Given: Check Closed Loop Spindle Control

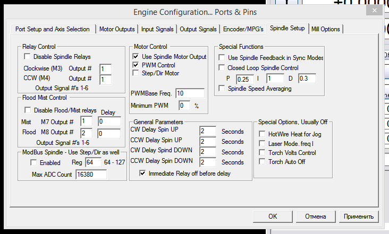Looking at the screenshot, I should click(222, 68).
